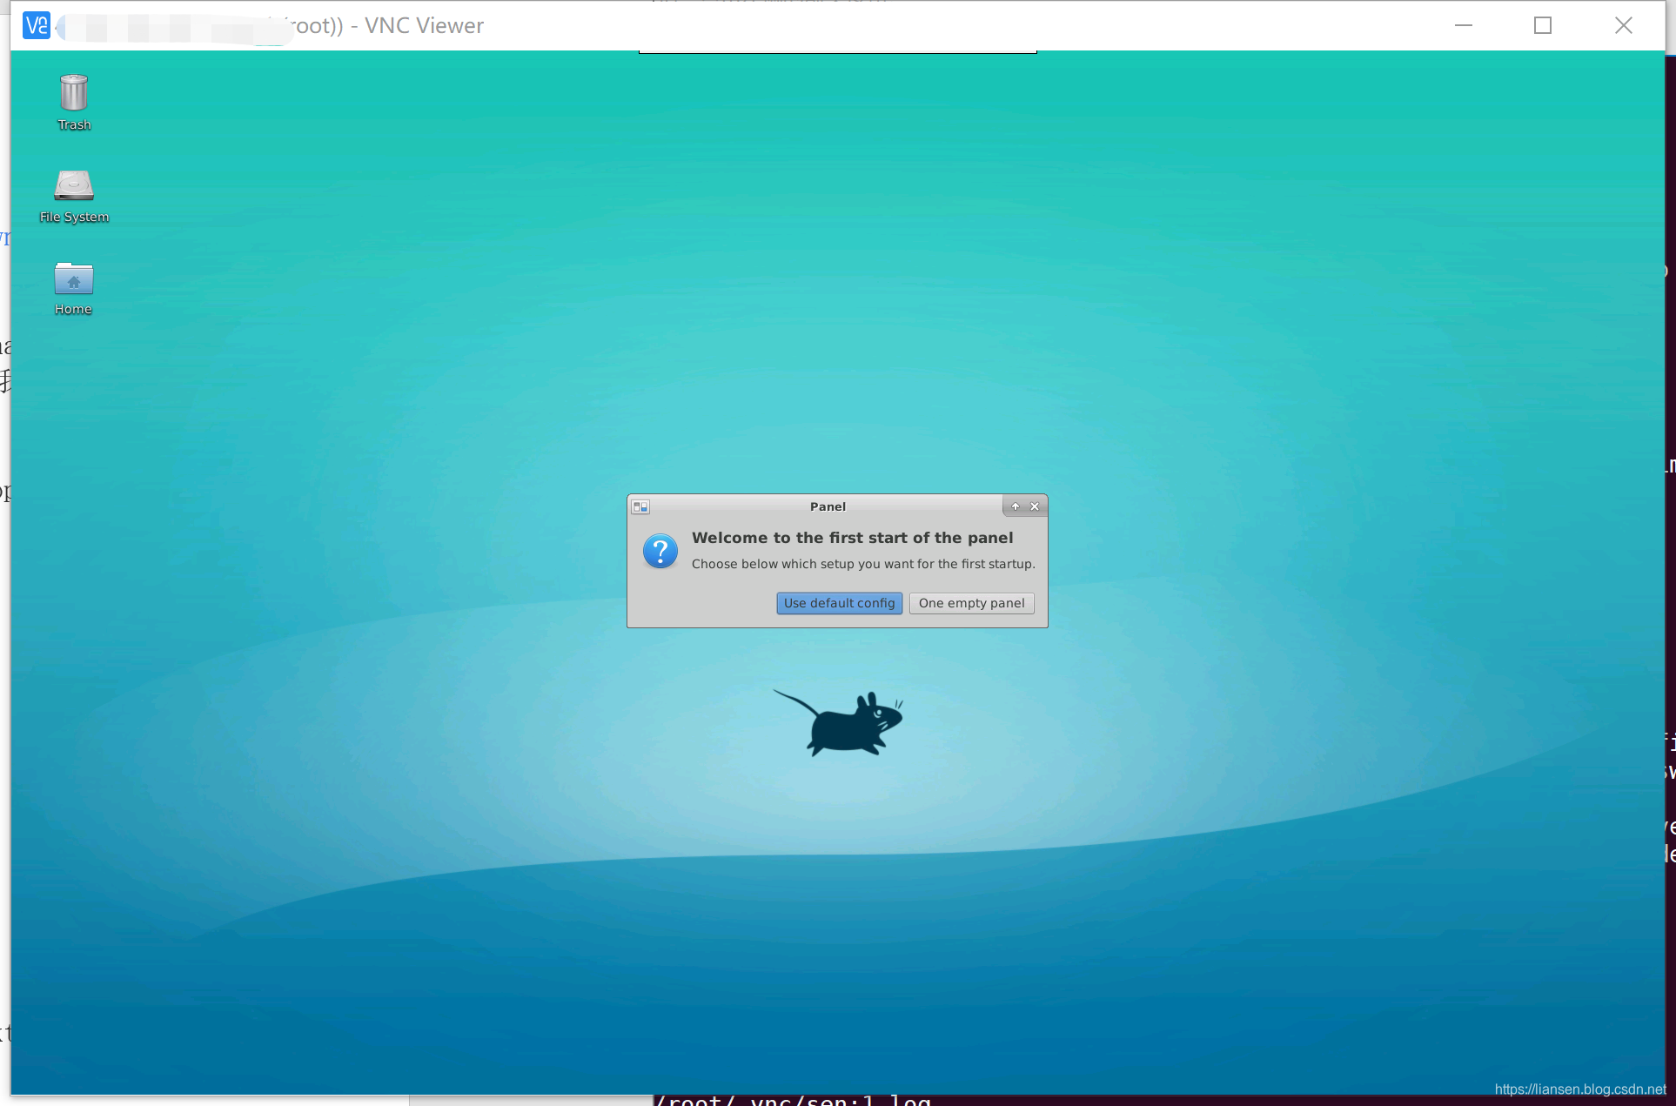Close the VNC Viewer window

[1623, 25]
